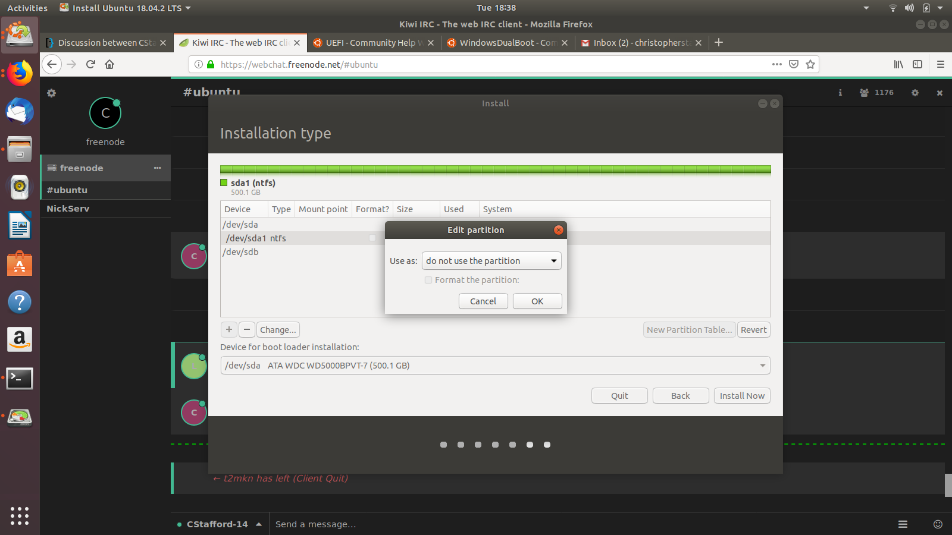Viewport: 952px width, 535px height.
Task: Open the Help icon in the dock
Action: pos(20,302)
